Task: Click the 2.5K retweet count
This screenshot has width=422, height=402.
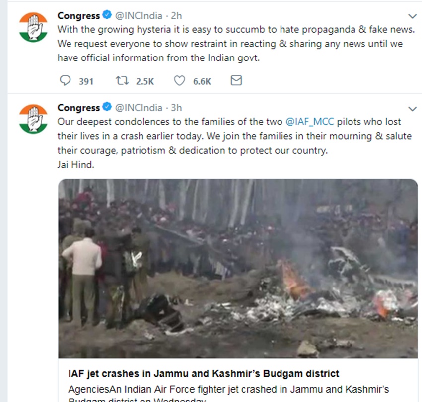Action: (145, 81)
